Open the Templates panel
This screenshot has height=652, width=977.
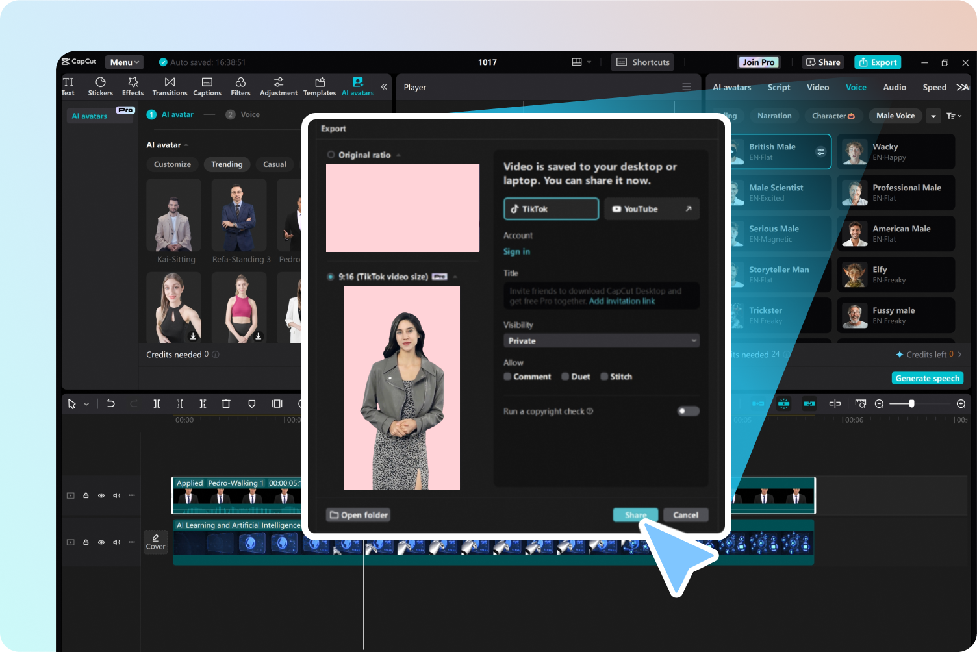319,86
